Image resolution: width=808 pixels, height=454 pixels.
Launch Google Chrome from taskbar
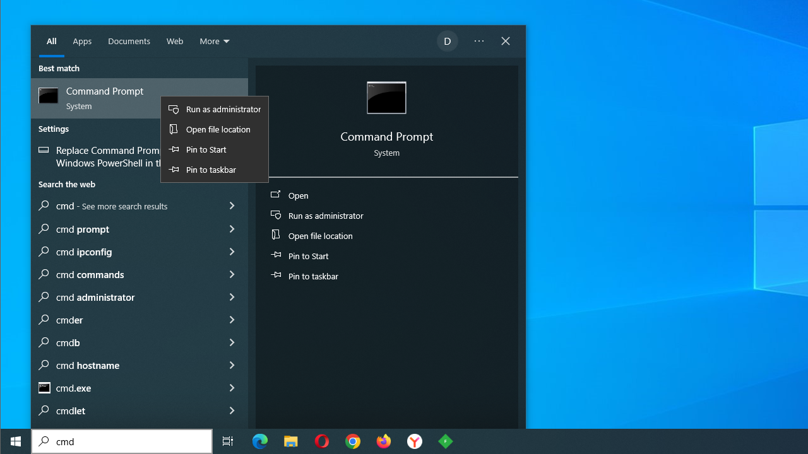(353, 441)
